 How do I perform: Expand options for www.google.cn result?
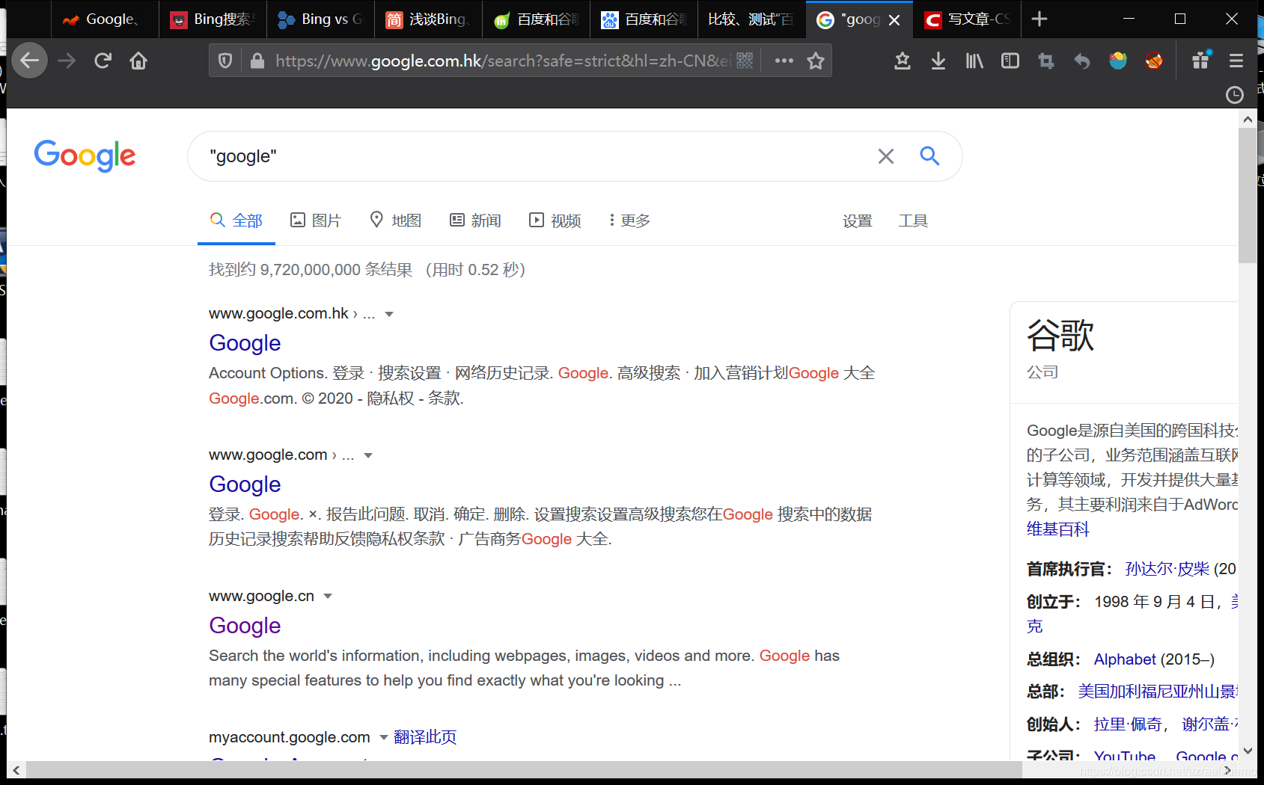pos(328,597)
